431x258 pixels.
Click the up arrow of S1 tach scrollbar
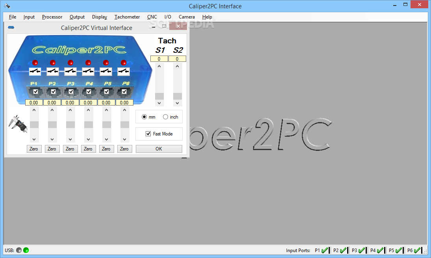(159, 66)
